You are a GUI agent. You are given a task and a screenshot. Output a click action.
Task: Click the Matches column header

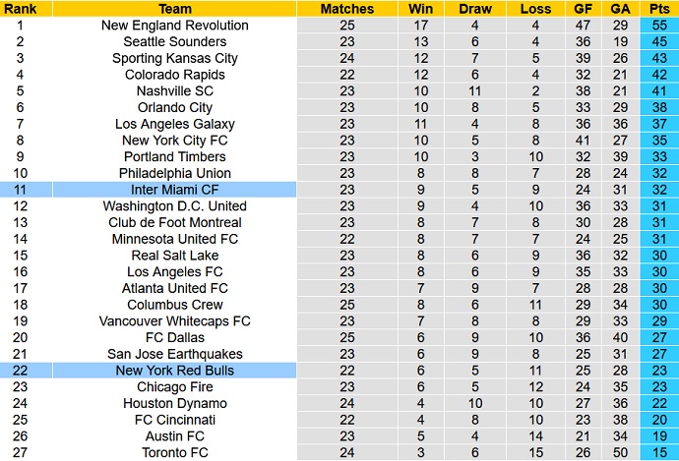pyautogui.click(x=347, y=9)
